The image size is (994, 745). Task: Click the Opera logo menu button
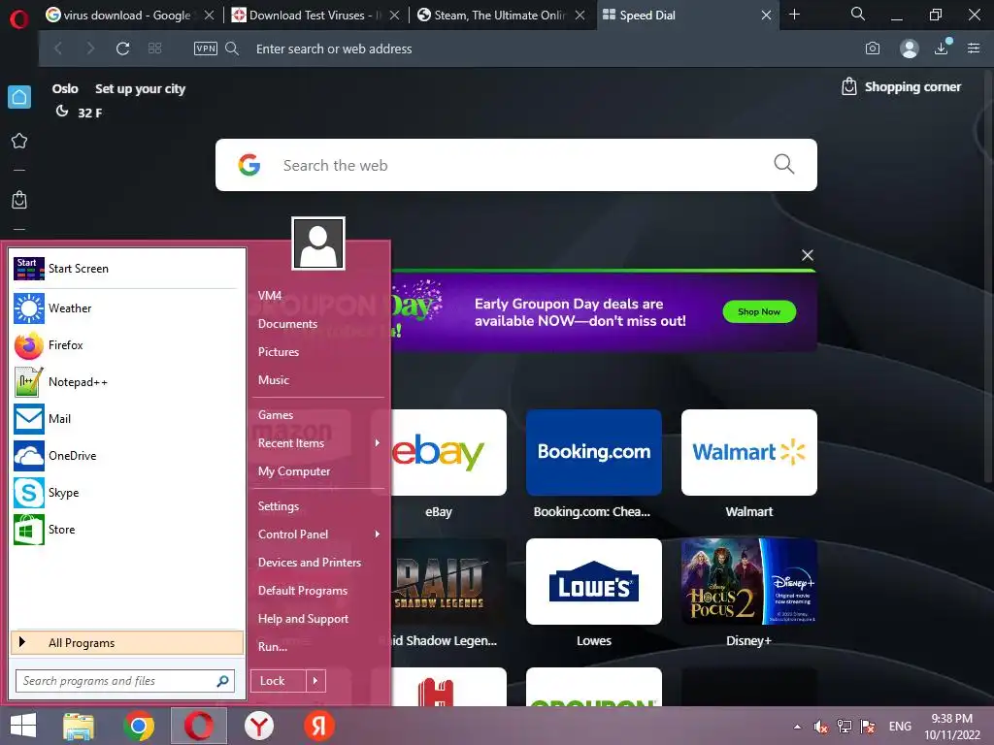click(19, 19)
